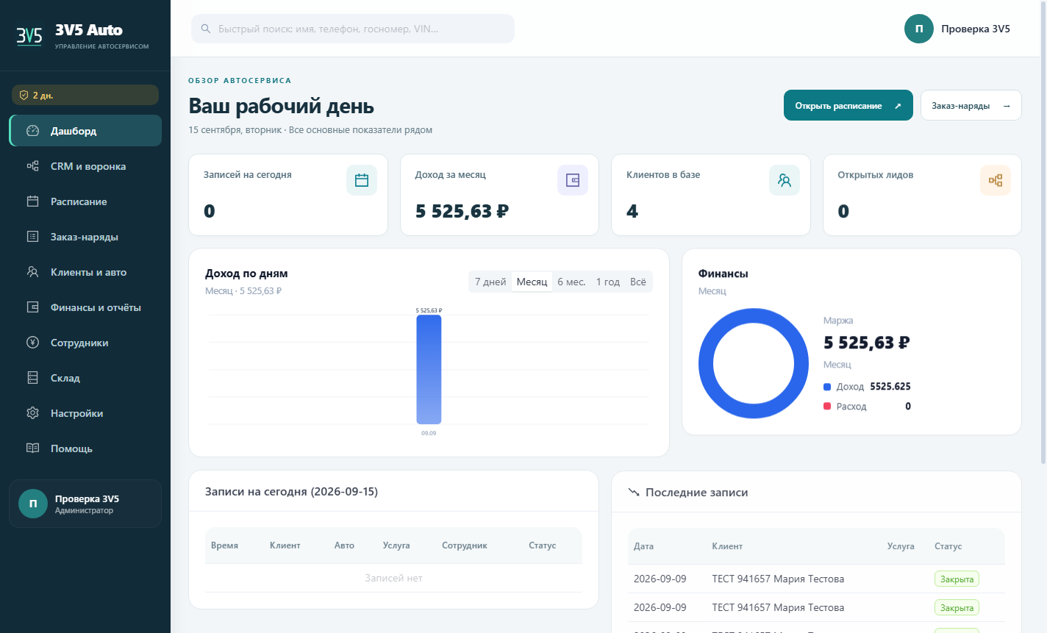Open Дашборд in the sidebar
Viewport: 1047px width, 633px height.
pos(85,131)
